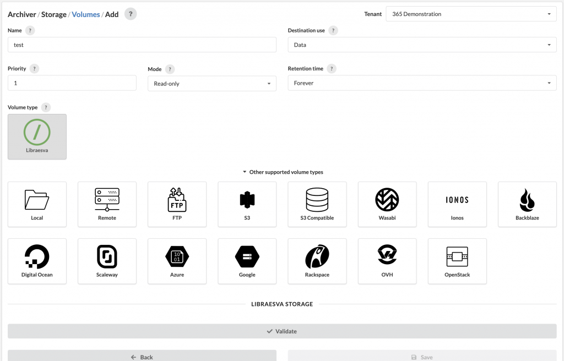Choose the Local volume type
564x361 pixels.
(x=37, y=204)
